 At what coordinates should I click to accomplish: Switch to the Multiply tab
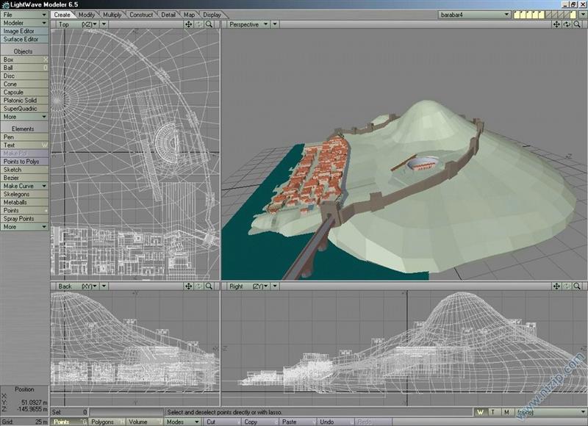[112, 15]
